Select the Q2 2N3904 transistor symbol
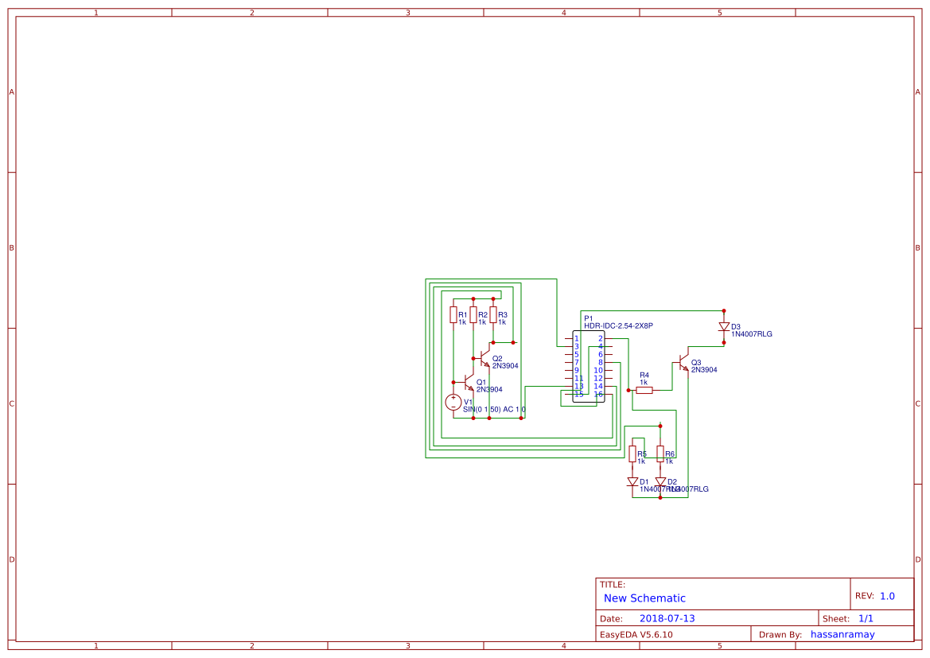The image size is (930, 658). coord(484,358)
